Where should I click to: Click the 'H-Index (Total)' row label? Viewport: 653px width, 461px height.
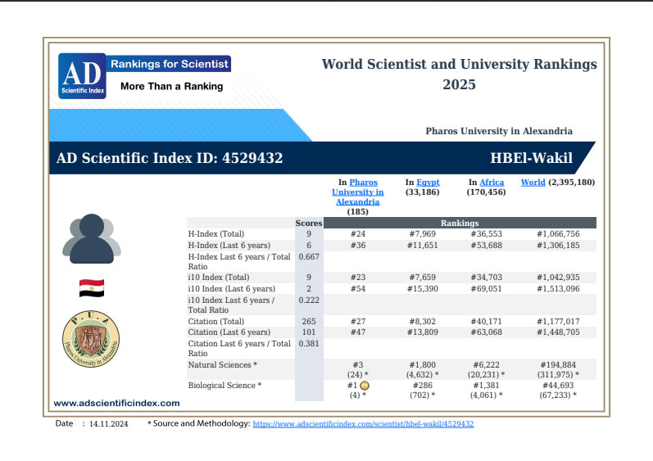[x=216, y=234]
